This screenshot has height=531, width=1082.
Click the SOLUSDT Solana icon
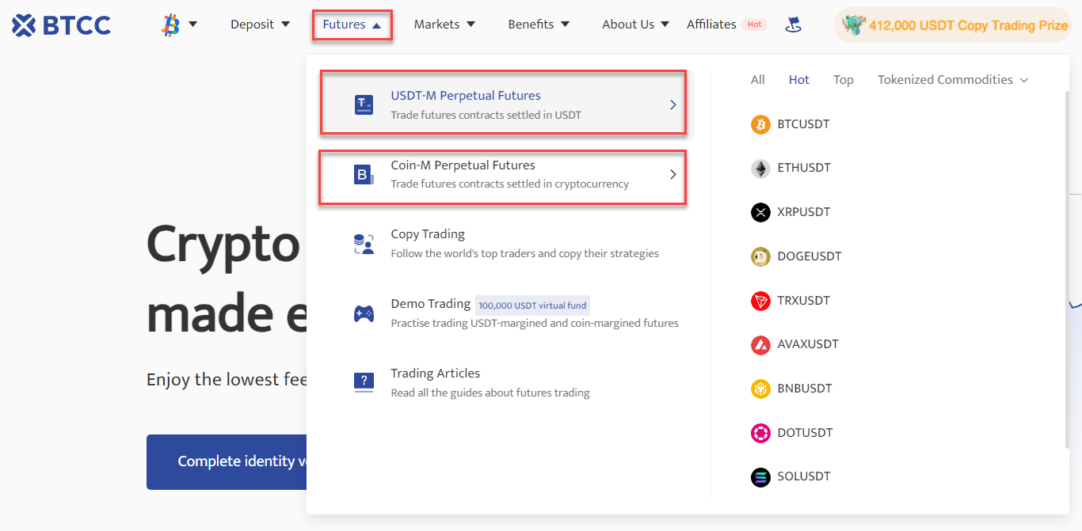click(x=760, y=476)
